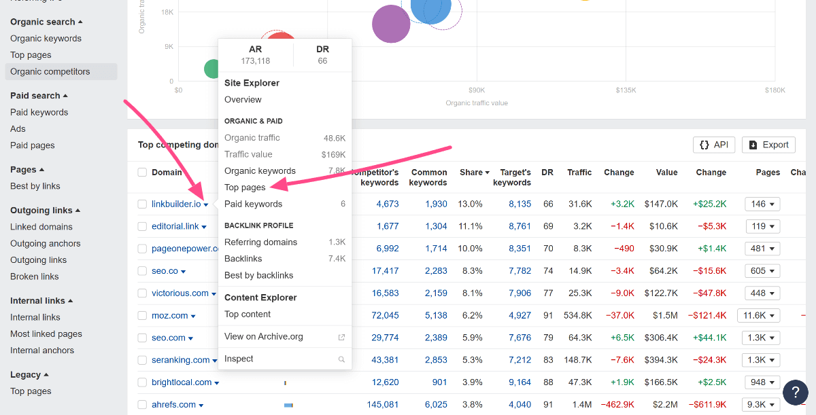Click the keyword overlap bar in the brightlocal.com row
The height and width of the screenshot is (415, 816).
[x=285, y=382]
